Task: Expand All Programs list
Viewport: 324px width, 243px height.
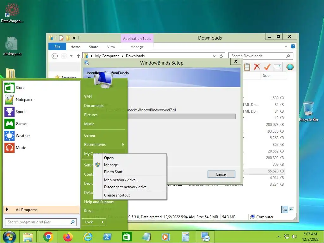Action: (41, 209)
